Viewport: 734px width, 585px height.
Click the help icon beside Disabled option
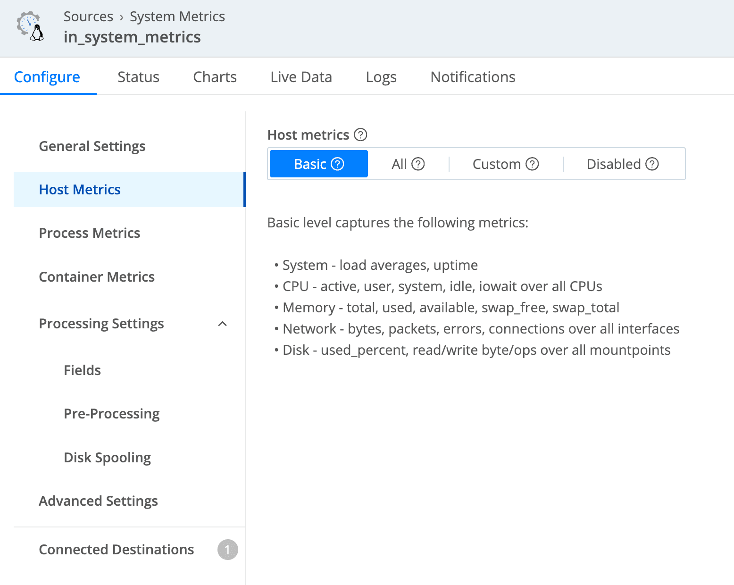point(652,164)
